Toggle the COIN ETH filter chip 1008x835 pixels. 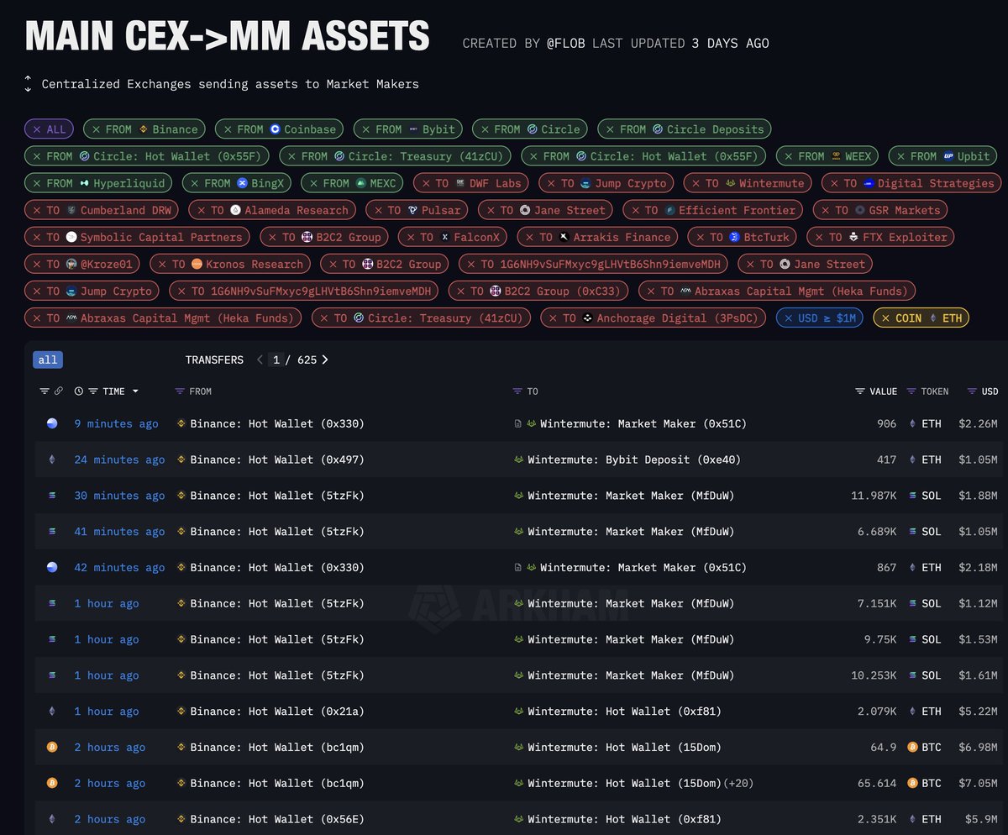click(921, 318)
